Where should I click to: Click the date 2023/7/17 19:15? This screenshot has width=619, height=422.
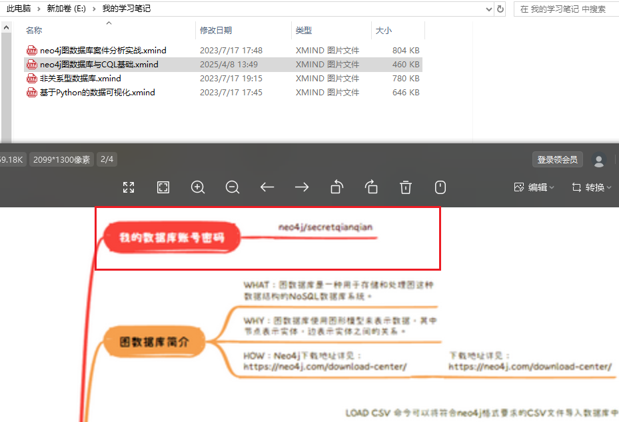pos(231,79)
